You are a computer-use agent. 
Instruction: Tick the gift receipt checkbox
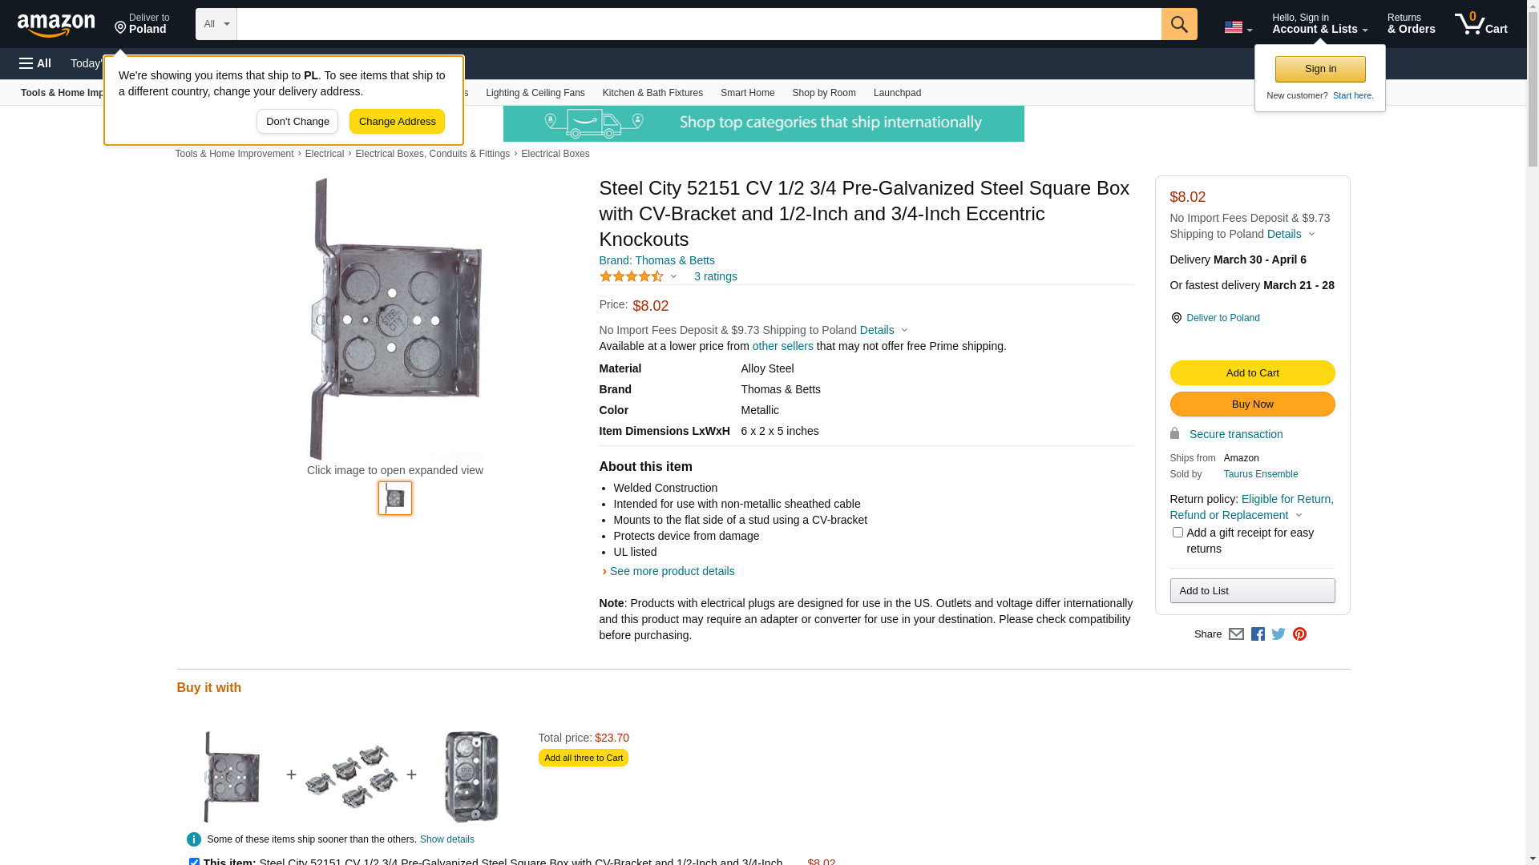pyautogui.click(x=1177, y=533)
